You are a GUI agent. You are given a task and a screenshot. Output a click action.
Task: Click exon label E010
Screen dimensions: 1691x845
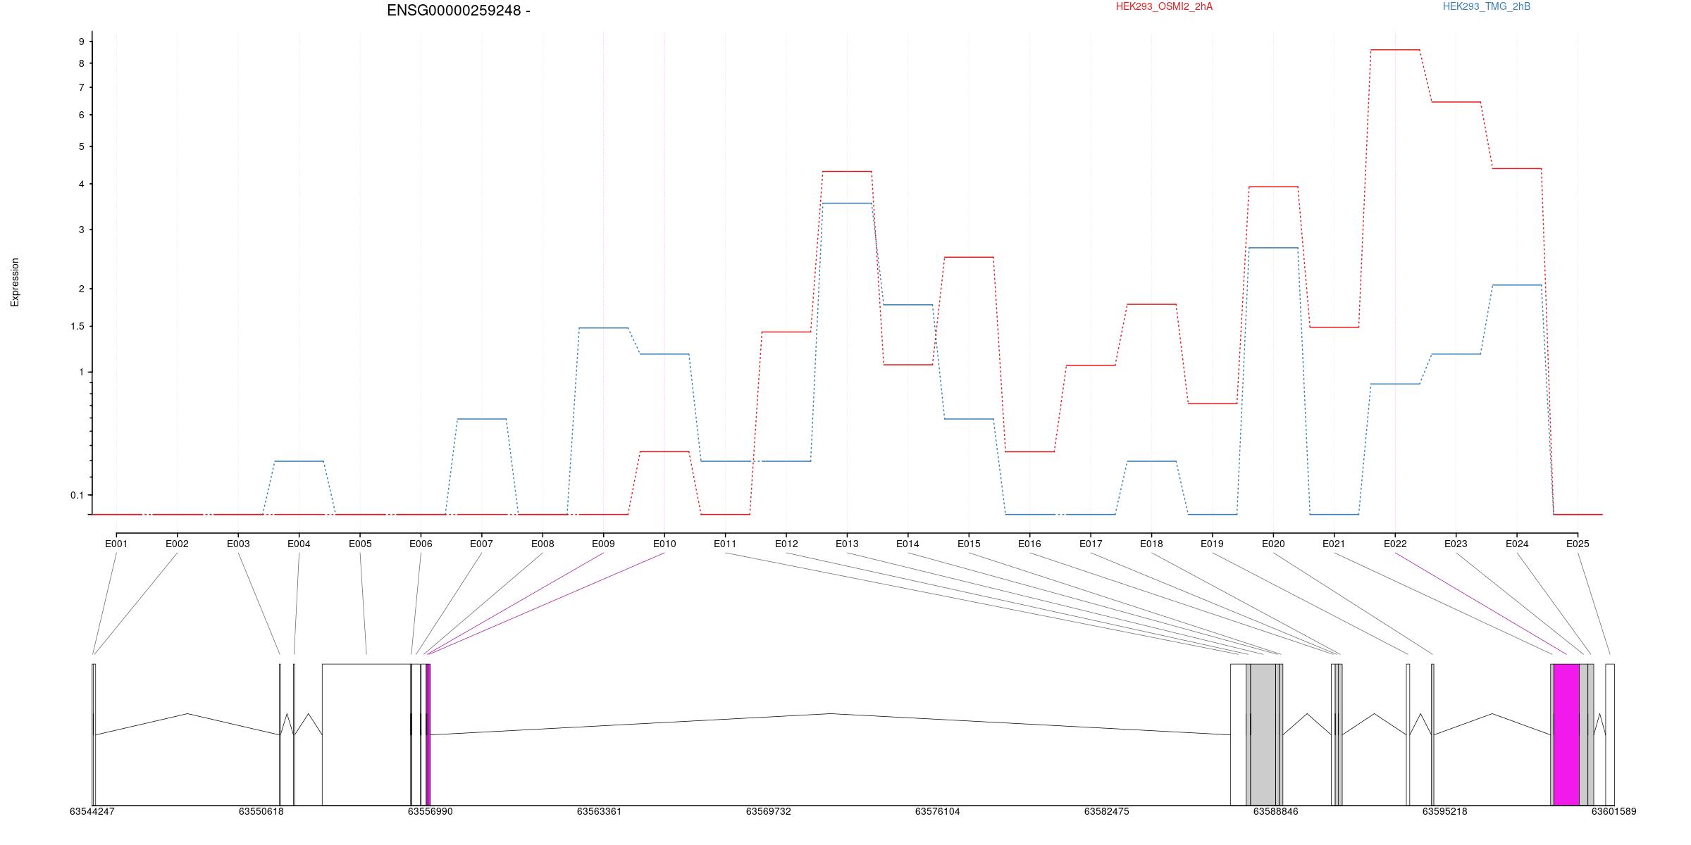tap(664, 544)
